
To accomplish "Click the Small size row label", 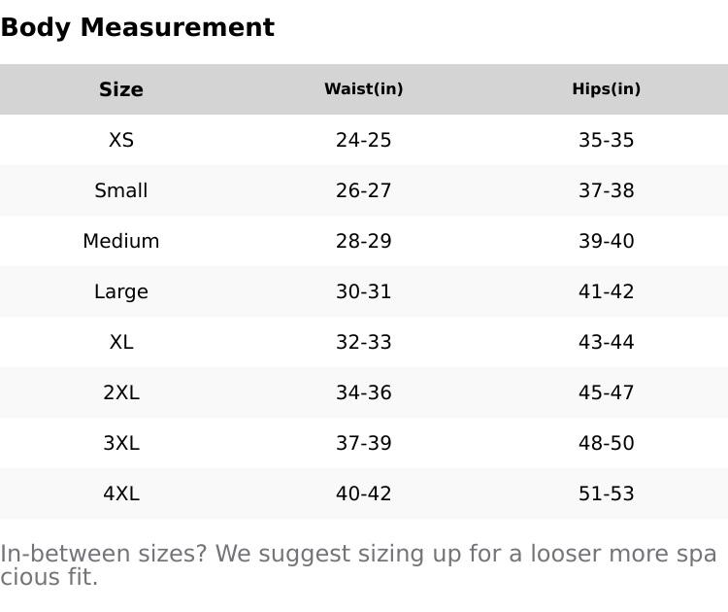I will coord(121,190).
